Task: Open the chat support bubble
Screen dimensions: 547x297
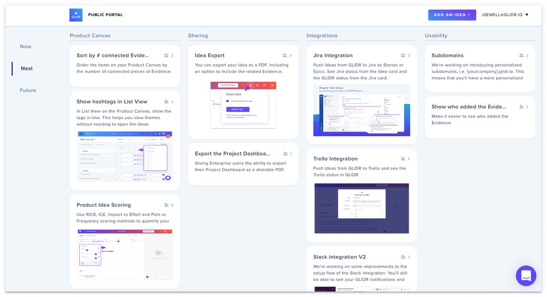Action: click(x=526, y=276)
